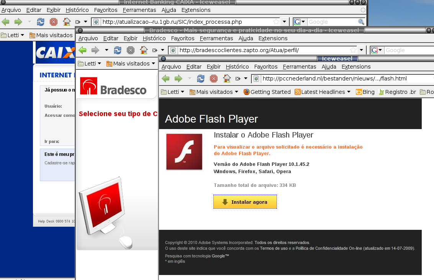This screenshot has height=280, width=434.
Task: Open the Favoritos menu in the Bradesco window
Action: coord(183,38)
